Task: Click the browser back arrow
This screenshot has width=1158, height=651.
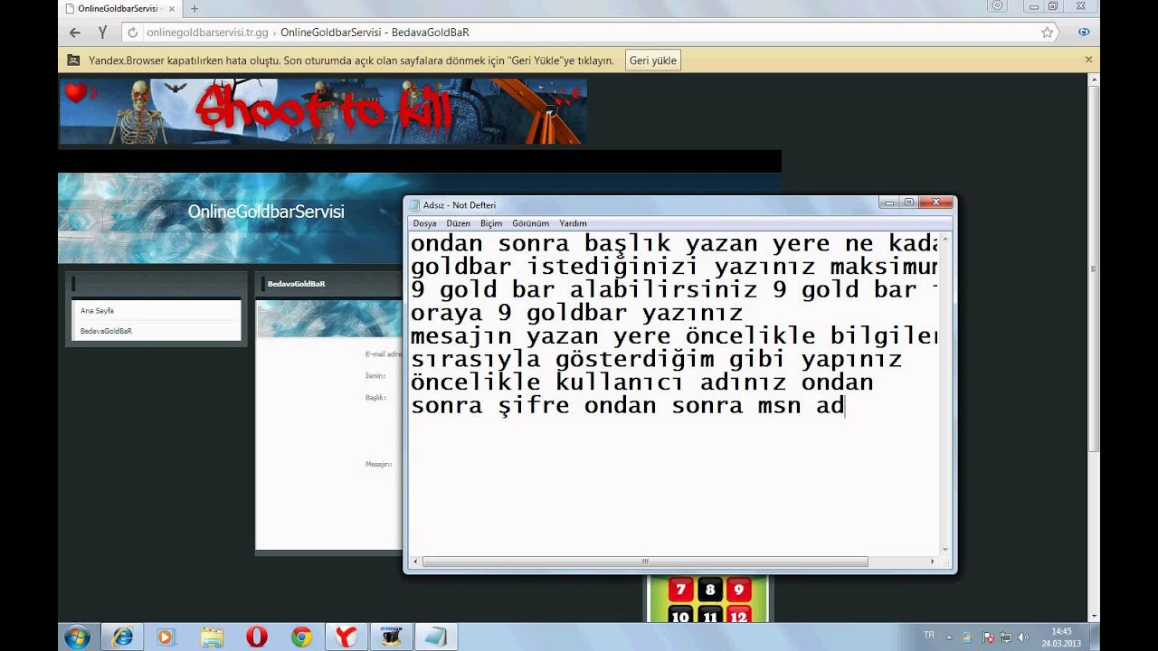Action: tap(75, 32)
